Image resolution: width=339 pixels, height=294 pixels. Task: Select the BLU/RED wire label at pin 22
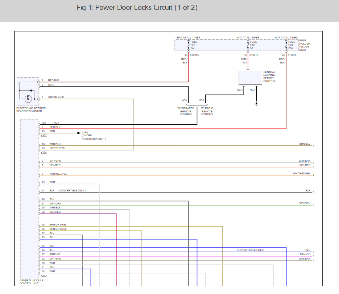point(55,212)
